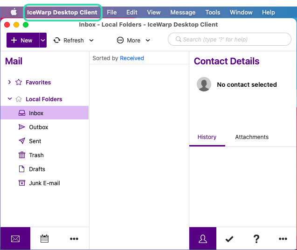Open the Help menu
This screenshot has height=250, width=297.
pyautogui.click(x=269, y=12)
